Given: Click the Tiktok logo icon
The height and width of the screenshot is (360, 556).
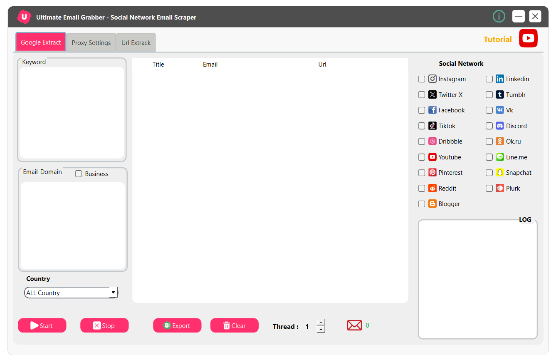Looking at the screenshot, I should click(432, 126).
